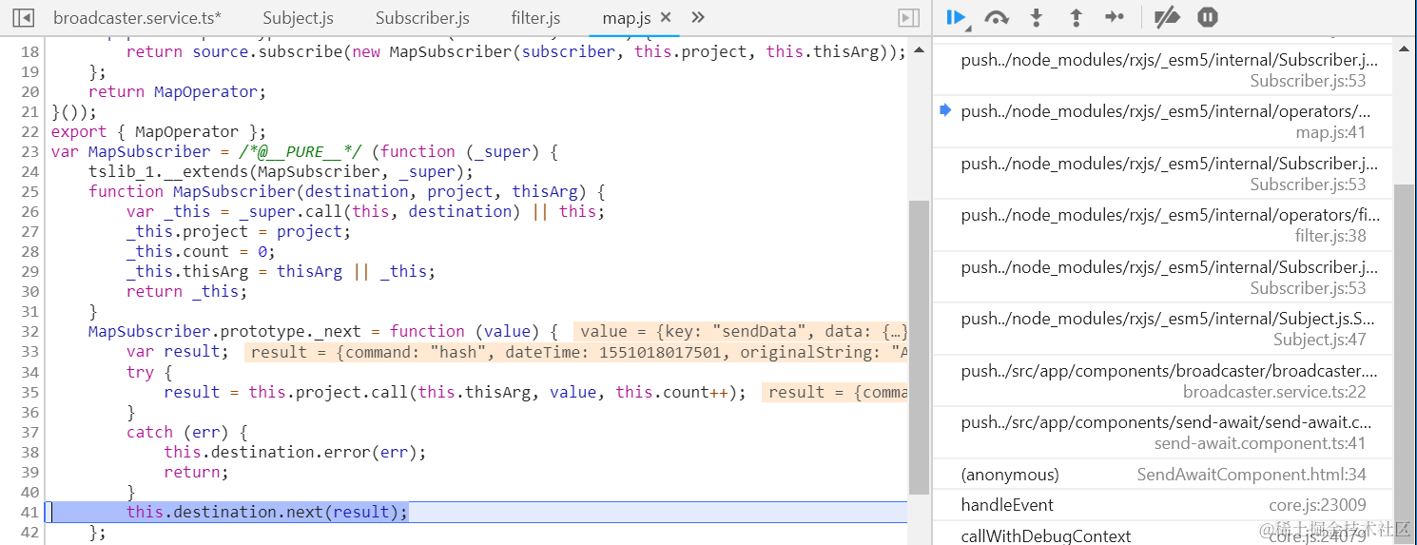
Task: Toggle pause on exceptions button
Action: tap(1207, 17)
